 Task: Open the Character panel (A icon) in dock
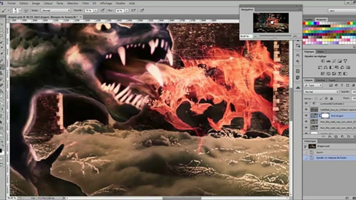(298, 55)
